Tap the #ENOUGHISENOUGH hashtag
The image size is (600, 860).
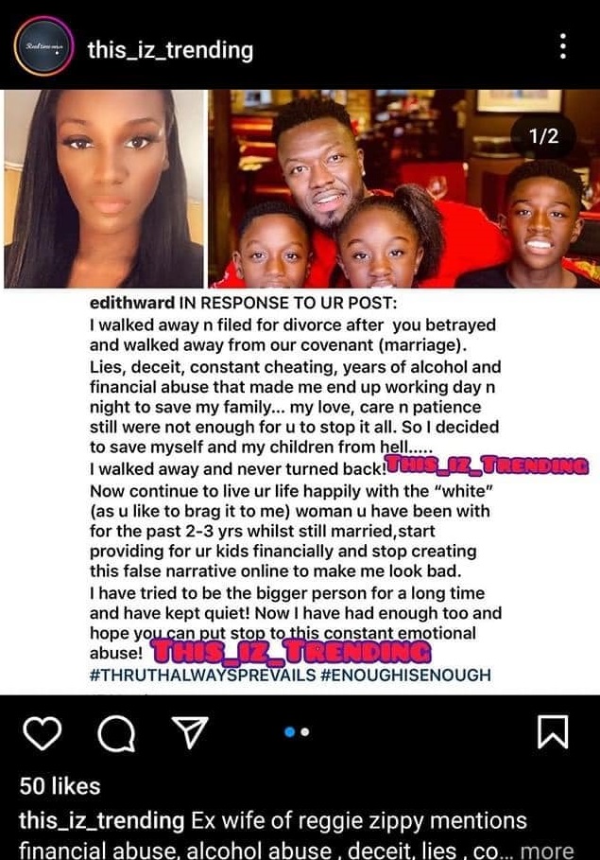405,674
